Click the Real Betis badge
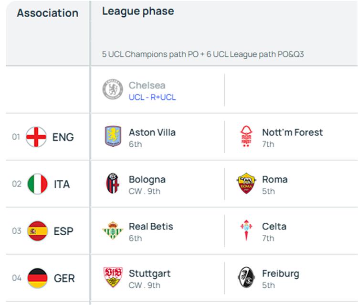 113,231
